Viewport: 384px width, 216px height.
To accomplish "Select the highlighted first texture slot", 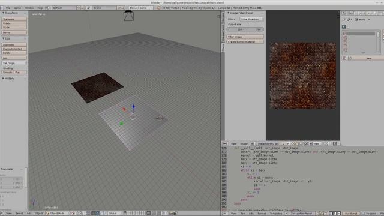I will [359, 34].
